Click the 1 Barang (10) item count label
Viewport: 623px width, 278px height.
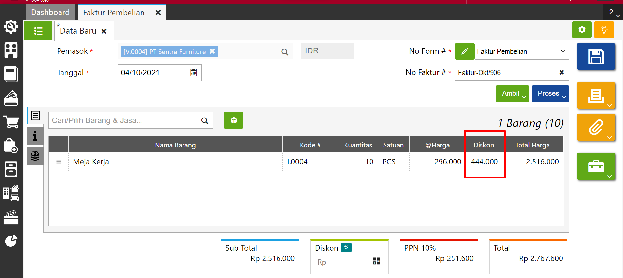coord(531,123)
